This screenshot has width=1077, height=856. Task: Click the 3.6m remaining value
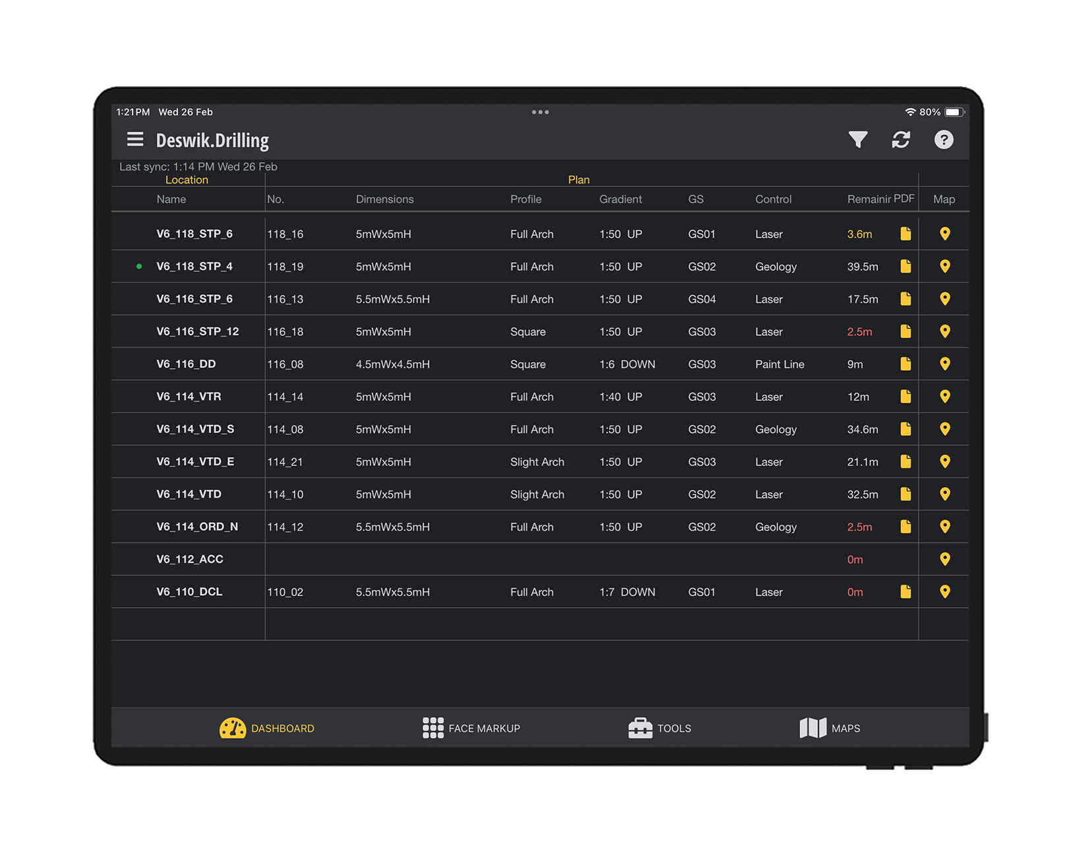[x=859, y=234]
